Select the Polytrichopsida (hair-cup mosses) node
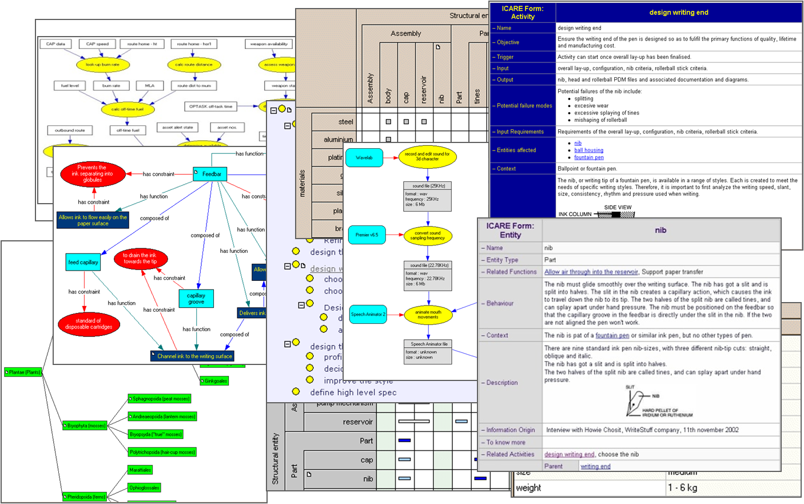This screenshot has height=504, width=804. pos(162,452)
